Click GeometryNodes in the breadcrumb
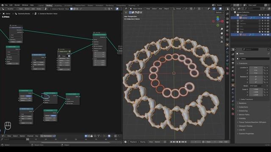The height and width of the screenshot is (152, 271). pos(24,14)
